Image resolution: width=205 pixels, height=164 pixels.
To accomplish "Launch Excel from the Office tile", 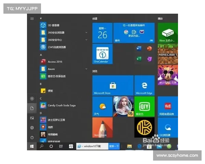I will tap(139, 59).
